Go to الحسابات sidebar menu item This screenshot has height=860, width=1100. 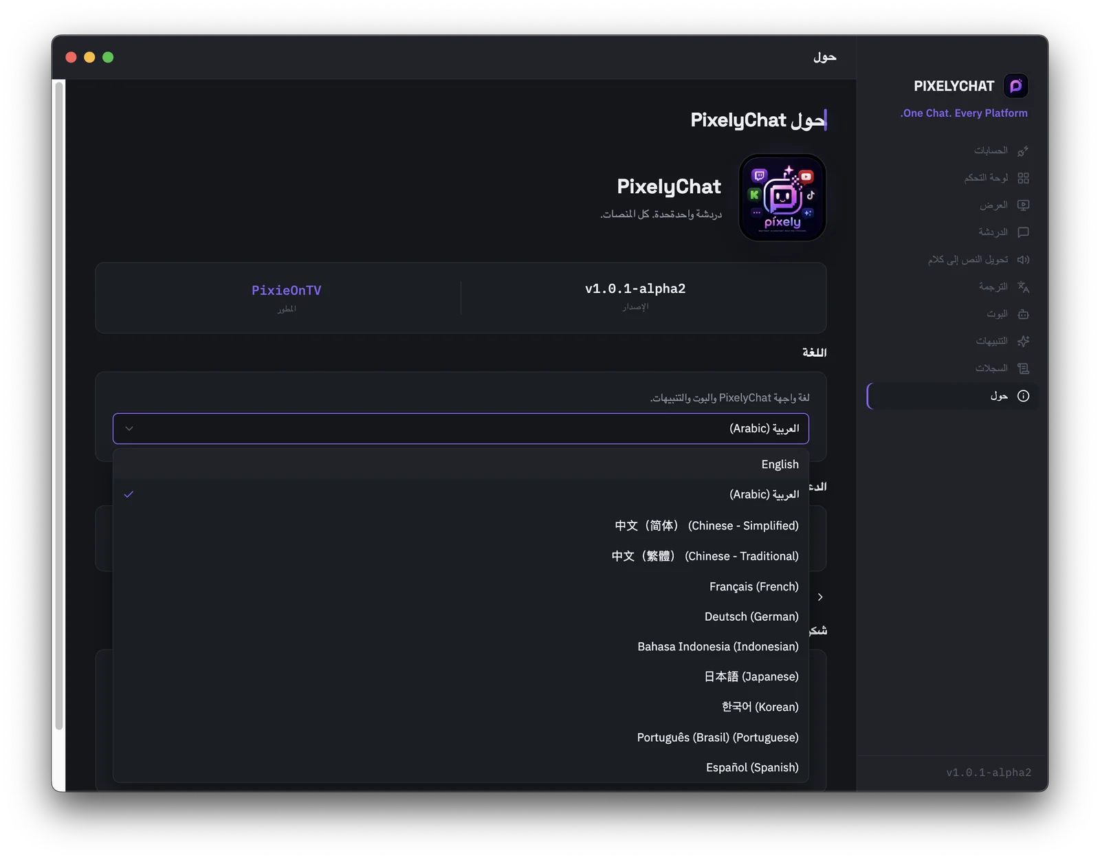[x=953, y=151]
